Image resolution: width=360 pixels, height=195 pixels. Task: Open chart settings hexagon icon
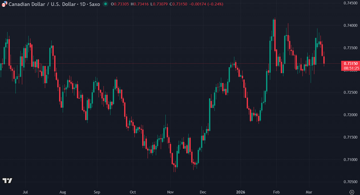pyautogui.click(x=352, y=191)
